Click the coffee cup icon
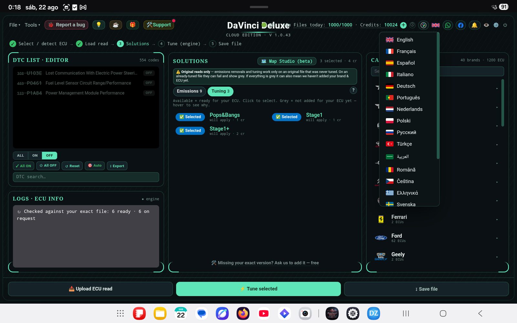 click(x=116, y=25)
